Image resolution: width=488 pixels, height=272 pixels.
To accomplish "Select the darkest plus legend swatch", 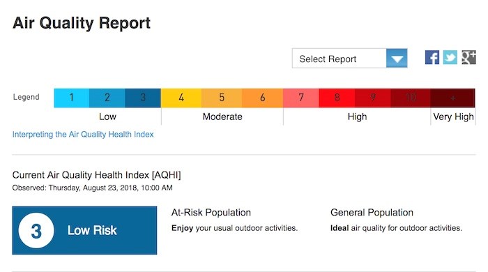I will 453,98.
